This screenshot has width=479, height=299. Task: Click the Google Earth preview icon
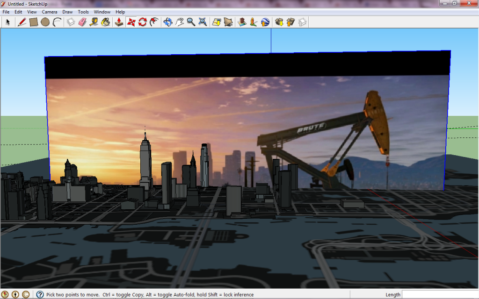pyautogui.click(x=265, y=22)
